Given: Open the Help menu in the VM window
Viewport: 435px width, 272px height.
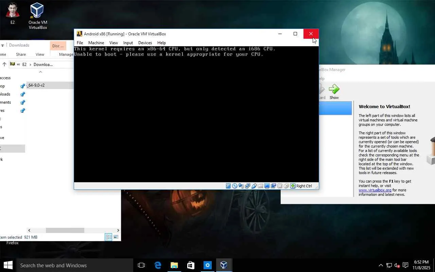Looking at the screenshot, I should pos(161,43).
